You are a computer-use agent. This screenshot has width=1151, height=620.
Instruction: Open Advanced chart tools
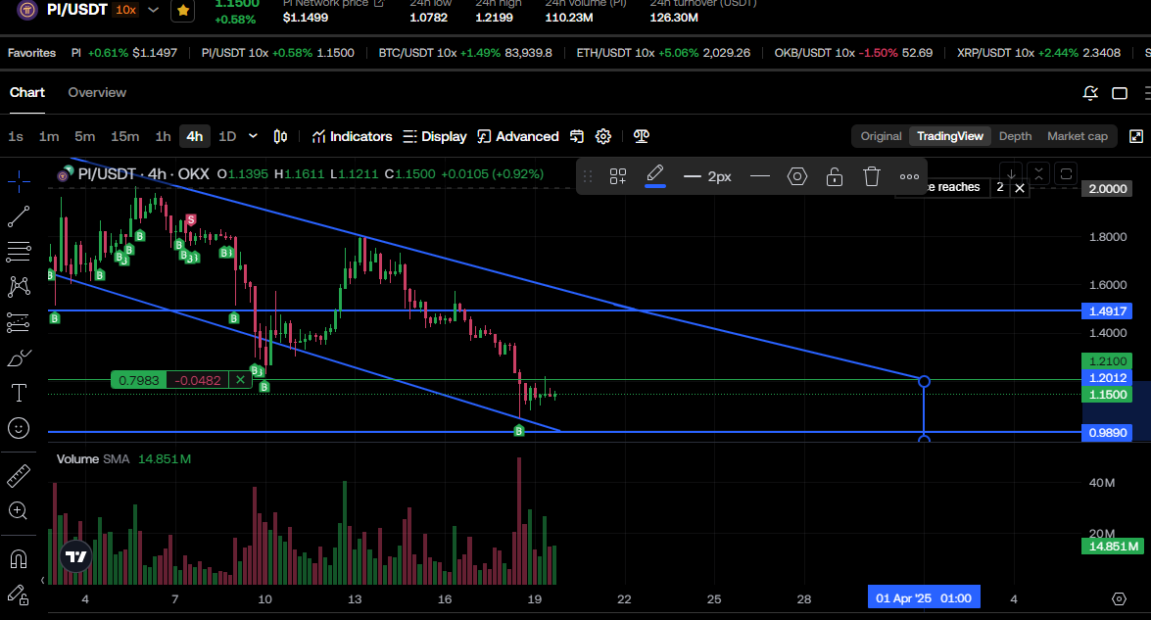pyautogui.click(x=518, y=136)
